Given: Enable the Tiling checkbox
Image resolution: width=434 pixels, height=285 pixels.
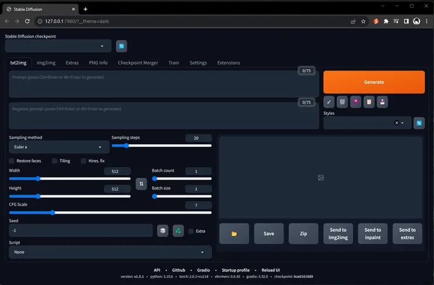Looking at the screenshot, I should coord(55,161).
